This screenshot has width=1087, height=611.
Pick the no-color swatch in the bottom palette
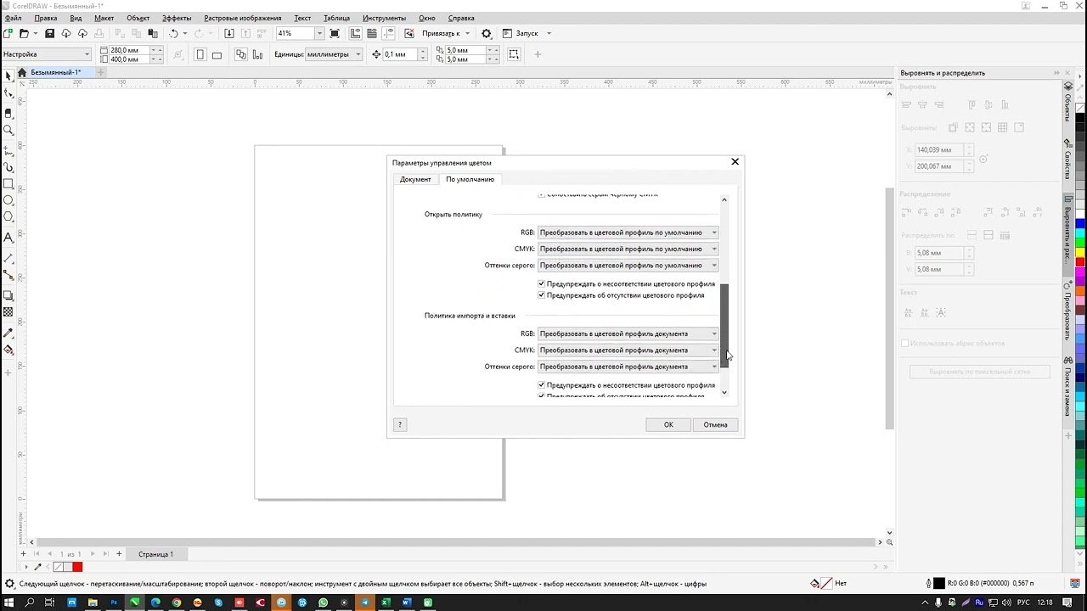(x=58, y=567)
